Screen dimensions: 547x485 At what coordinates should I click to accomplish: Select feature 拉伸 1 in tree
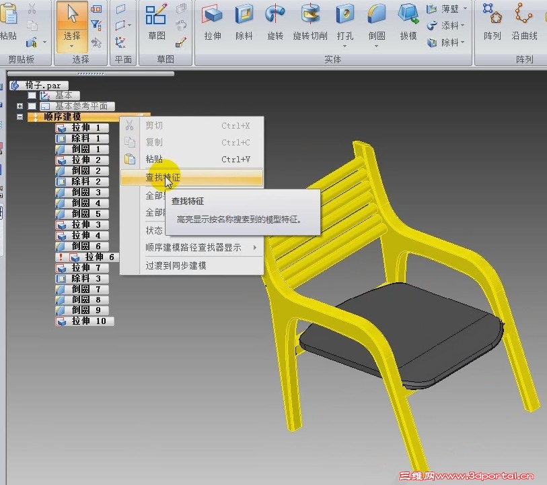point(82,128)
